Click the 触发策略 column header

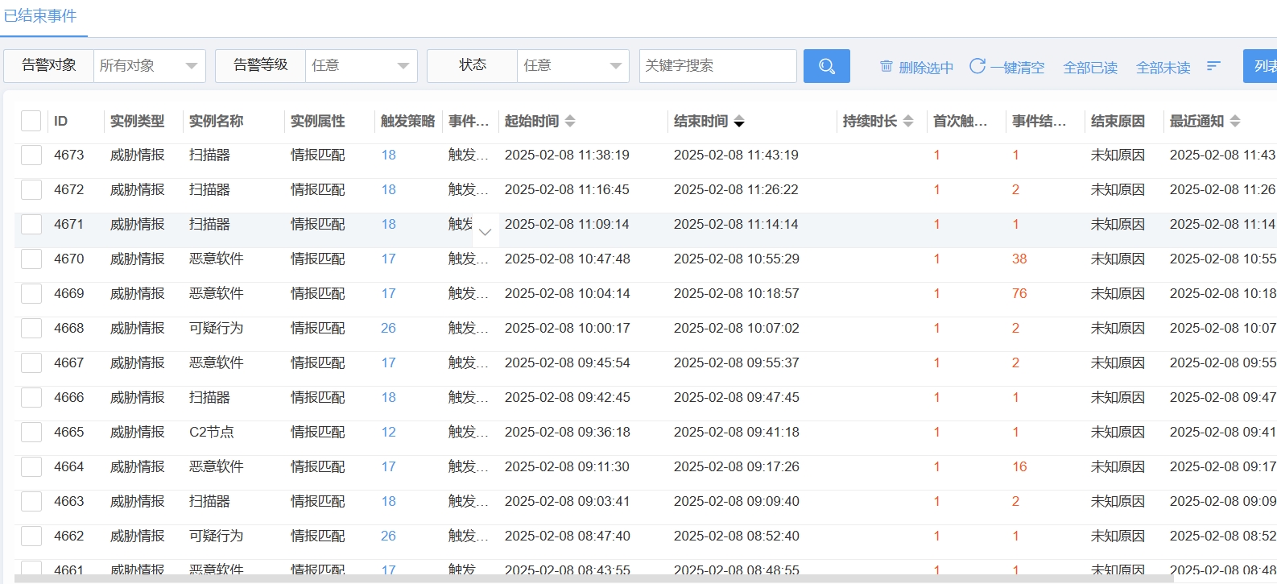(408, 121)
